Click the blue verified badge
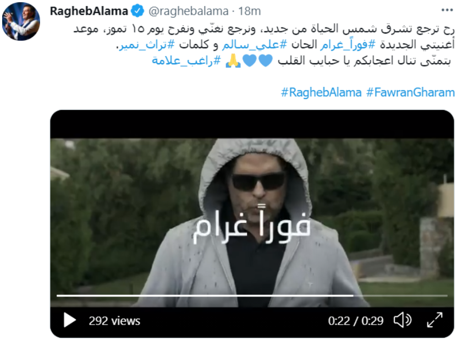This screenshot has width=468, height=346. pyautogui.click(x=137, y=11)
